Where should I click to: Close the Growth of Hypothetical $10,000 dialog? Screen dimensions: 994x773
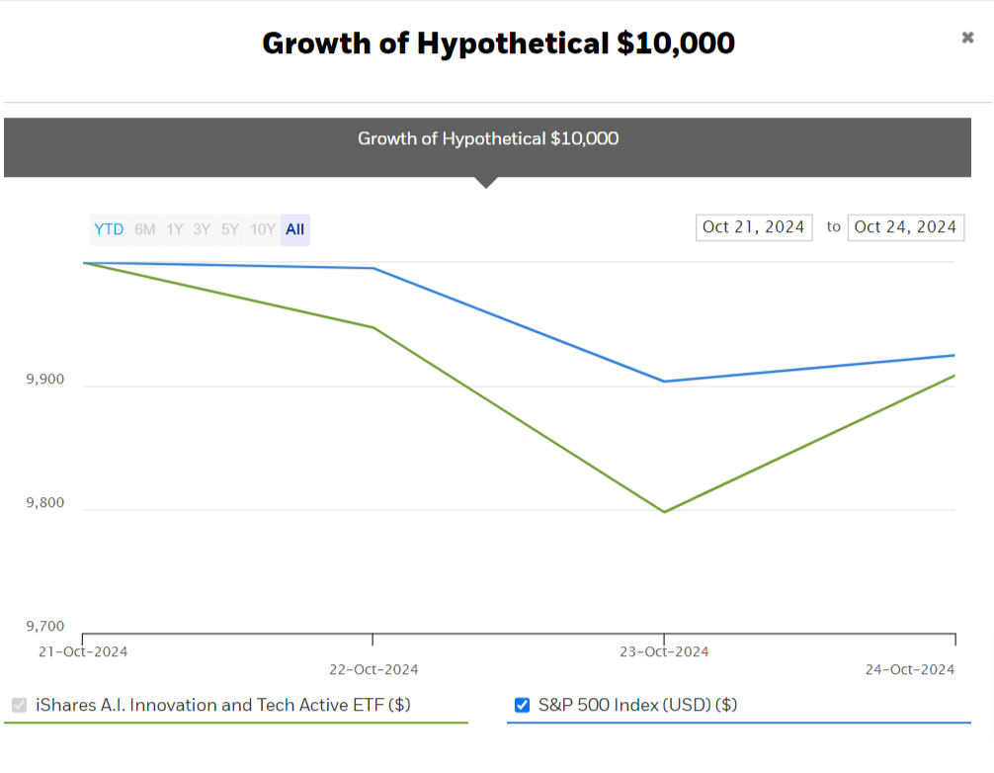(967, 38)
